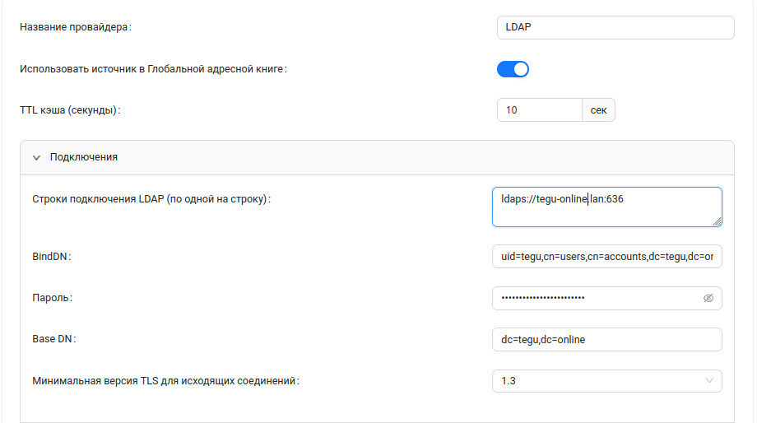Click the TTL кэша (секунды) label
This screenshot has height=423, width=757.
(70, 110)
